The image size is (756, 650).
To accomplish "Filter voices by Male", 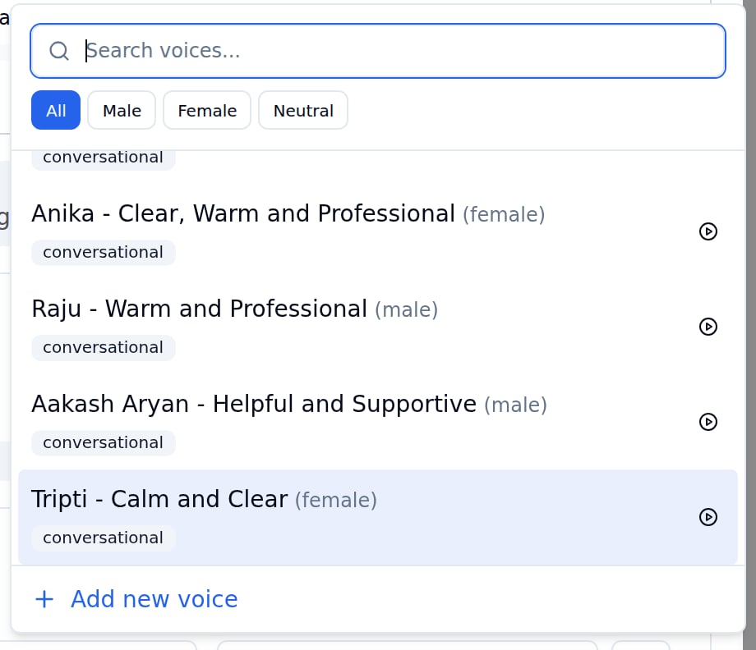I will [122, 110].
